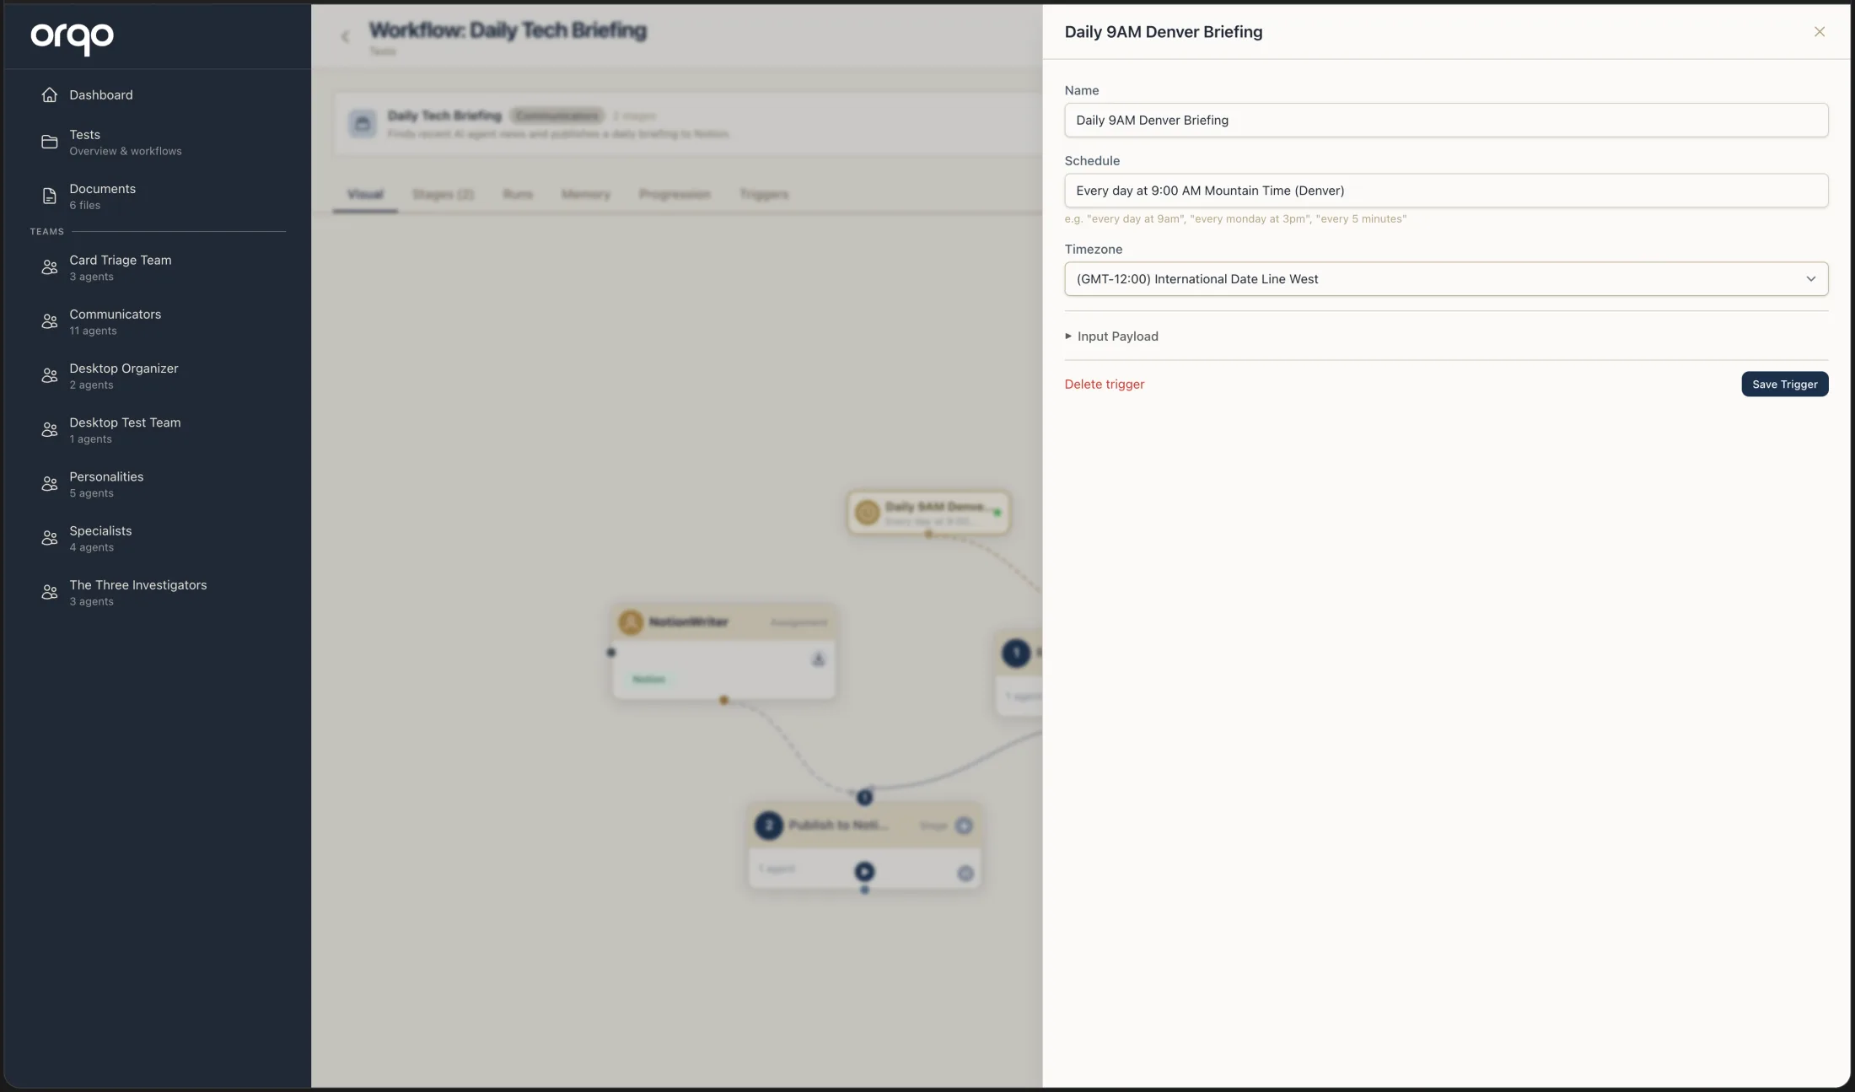Open Dashboard home icon
1855x1092 pixels.
(x=50, y=94)
